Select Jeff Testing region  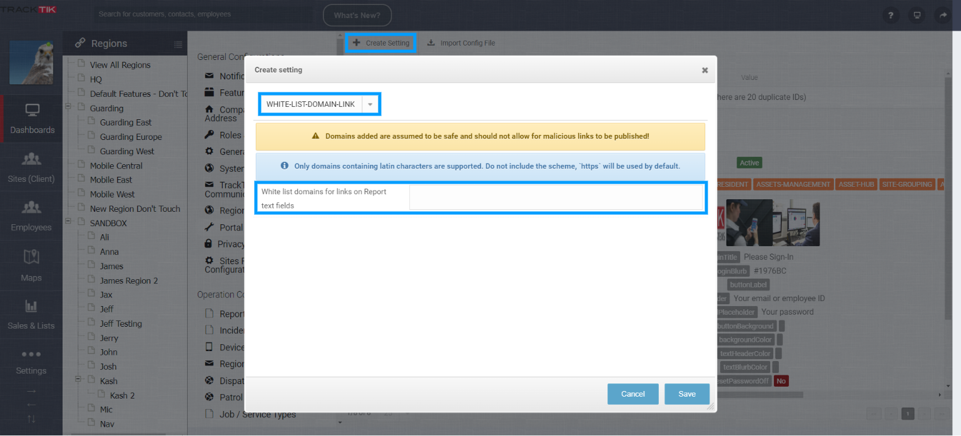(x=121, y=324)
